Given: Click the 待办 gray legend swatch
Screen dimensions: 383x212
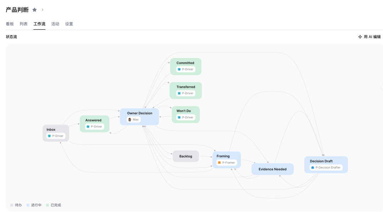Looking at the screenshot, I should coord(12,205).
